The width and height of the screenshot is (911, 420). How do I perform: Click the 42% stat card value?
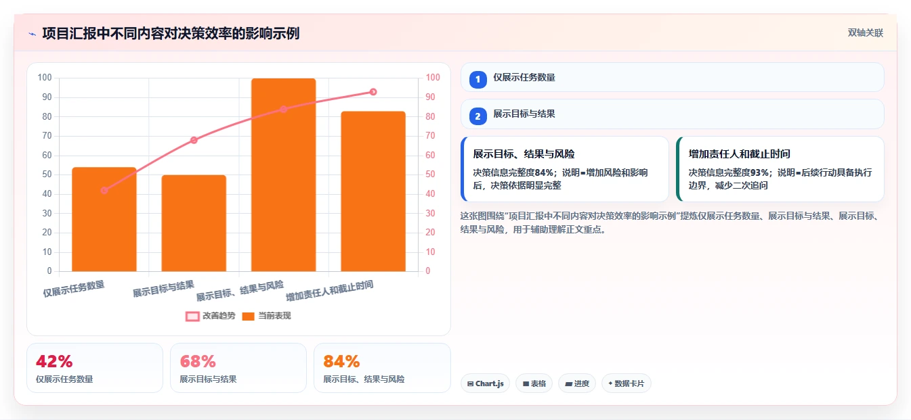click(54, 361)
